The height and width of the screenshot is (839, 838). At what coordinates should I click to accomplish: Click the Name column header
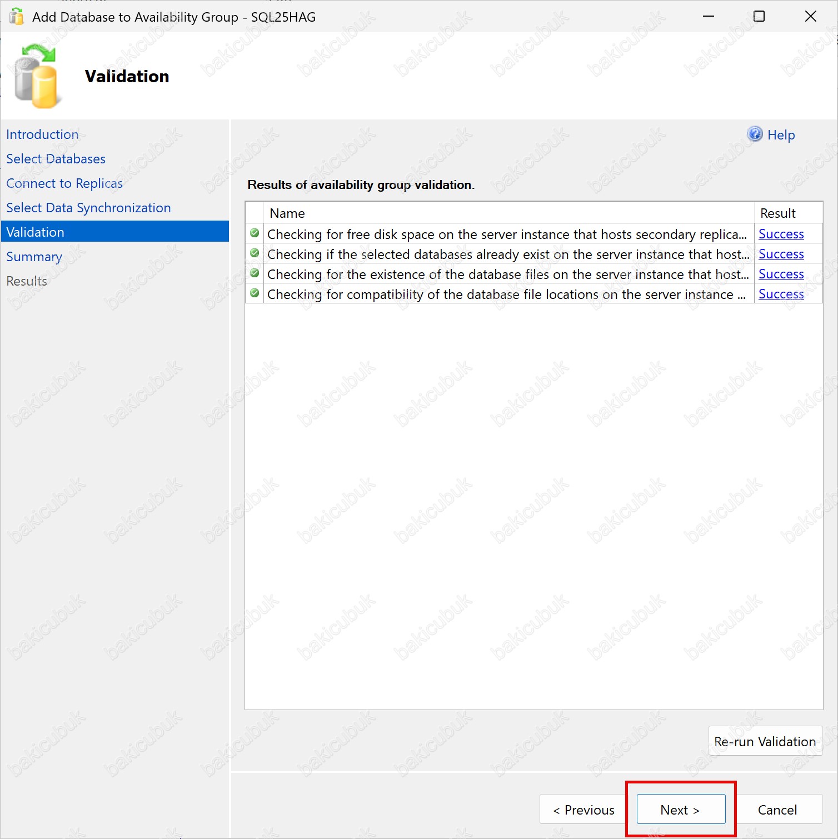(x=287, y=213)
